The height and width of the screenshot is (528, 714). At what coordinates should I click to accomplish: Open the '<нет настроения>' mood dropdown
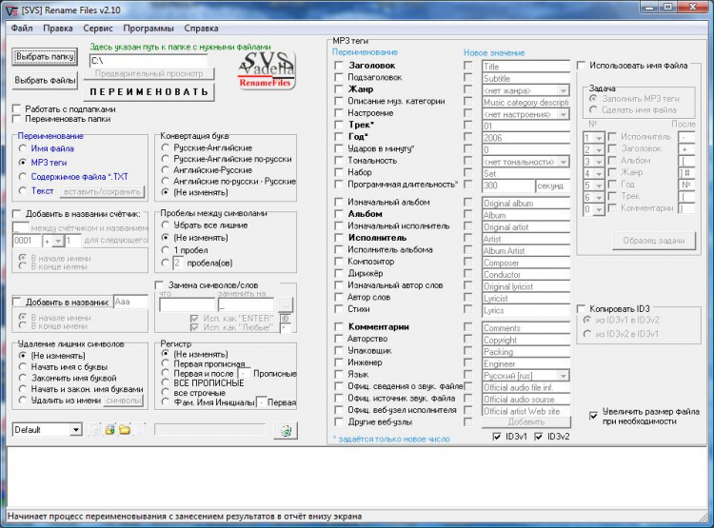coord(564,114)
